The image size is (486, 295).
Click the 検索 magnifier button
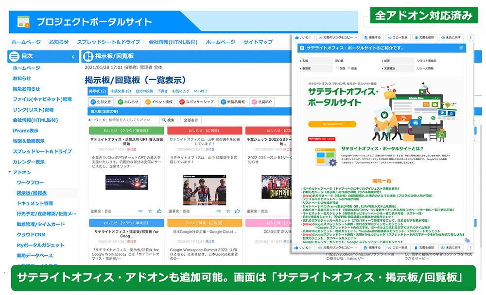point(168,120)
